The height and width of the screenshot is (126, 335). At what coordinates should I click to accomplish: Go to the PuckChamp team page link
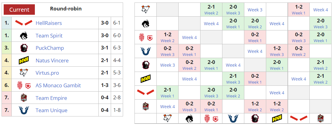click(x=50, y=48)
